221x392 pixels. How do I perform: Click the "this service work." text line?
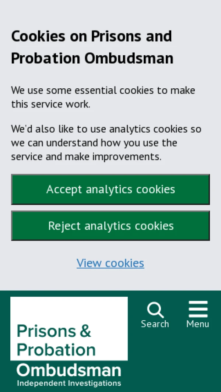click(x=50, y=104)
